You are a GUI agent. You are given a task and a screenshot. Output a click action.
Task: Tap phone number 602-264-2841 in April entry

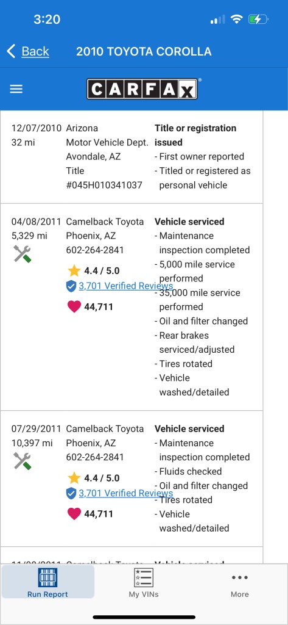click(x=94, y=250)
